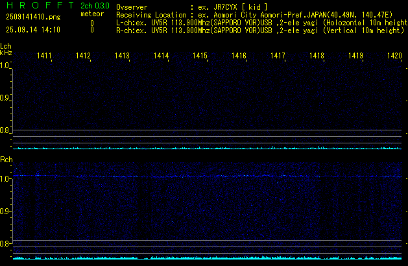Screen dimensions: 408x266
Task: Click the Rch channel label
Action: (x=6, y=160)
